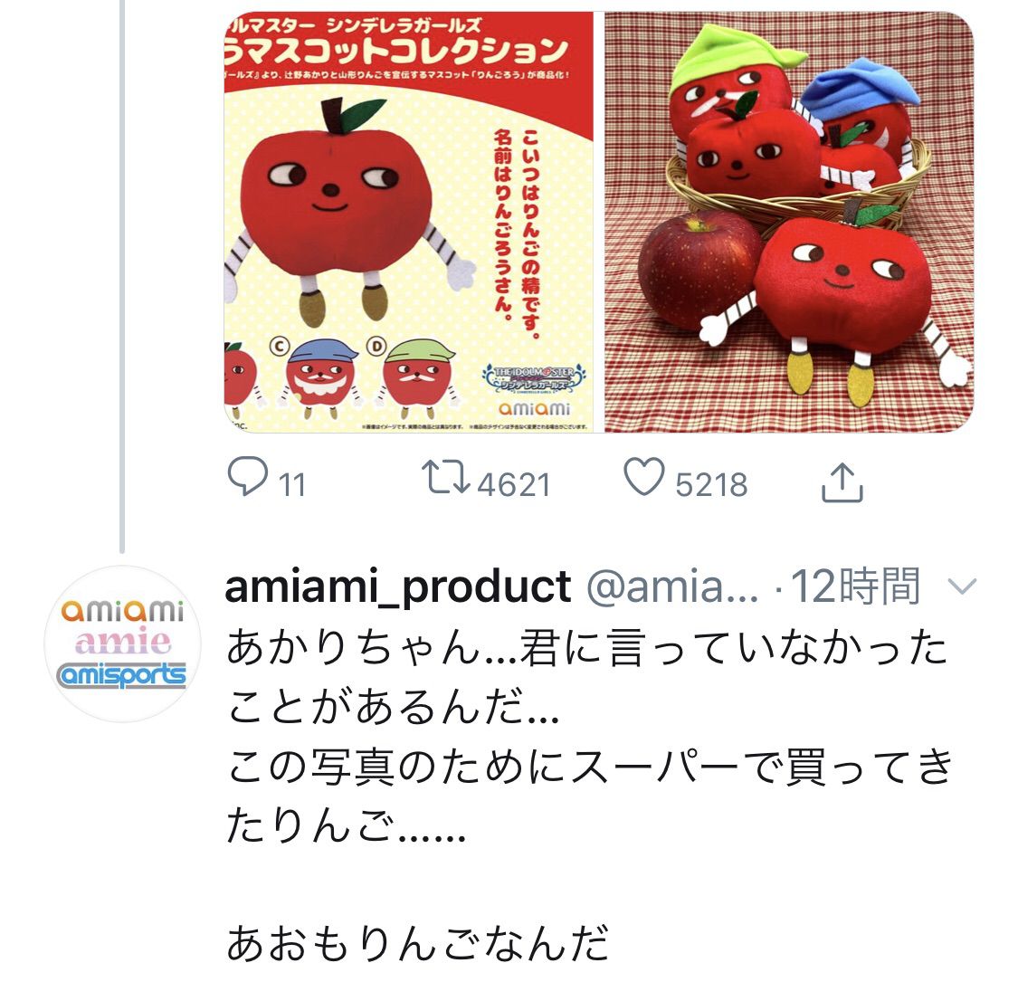Like the tweet with the heart icon
Viewport: 1018px width, 982px height.
coord(644,477)
